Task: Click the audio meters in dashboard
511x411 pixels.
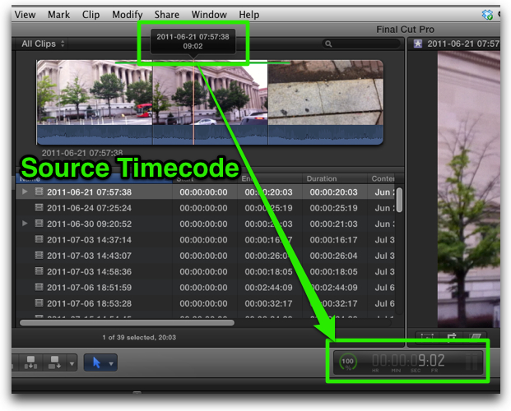Action: 472,362
